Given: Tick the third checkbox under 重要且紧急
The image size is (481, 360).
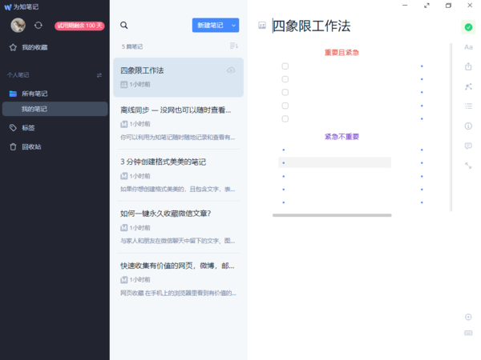Looking at the screenshot, I should 285,92.
